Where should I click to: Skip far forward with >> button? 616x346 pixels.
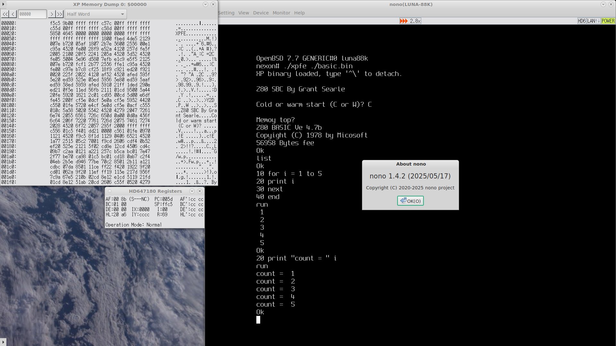coord(59,14)
